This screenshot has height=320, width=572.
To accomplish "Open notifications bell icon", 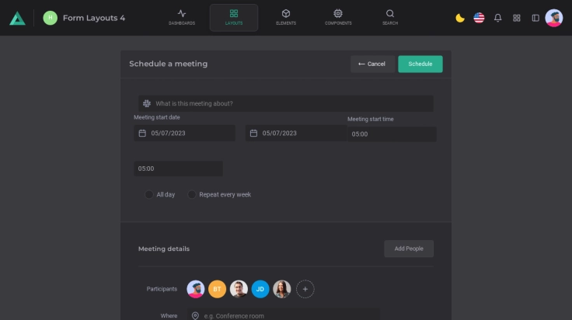I will (498, 18).
